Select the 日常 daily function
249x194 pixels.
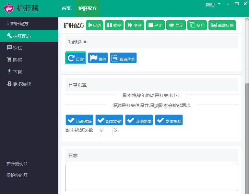pyautogui.click(x=76, y=58)
